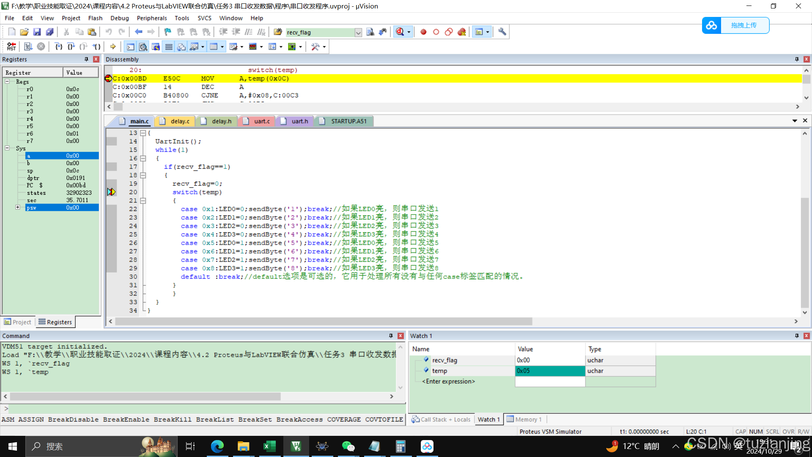Toggle the Disassembly Window toolbar button
This screenshot has height=457, width=812.
143,47
